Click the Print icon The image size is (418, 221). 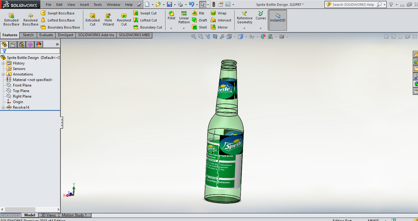tap(181, 4)
